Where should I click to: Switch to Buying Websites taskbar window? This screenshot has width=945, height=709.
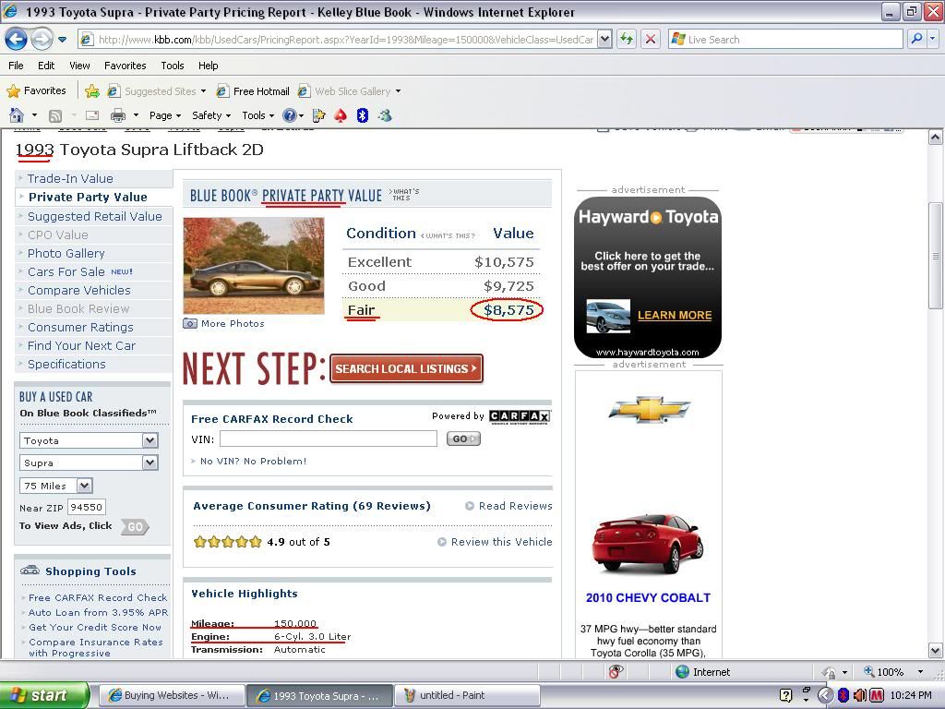171,695
